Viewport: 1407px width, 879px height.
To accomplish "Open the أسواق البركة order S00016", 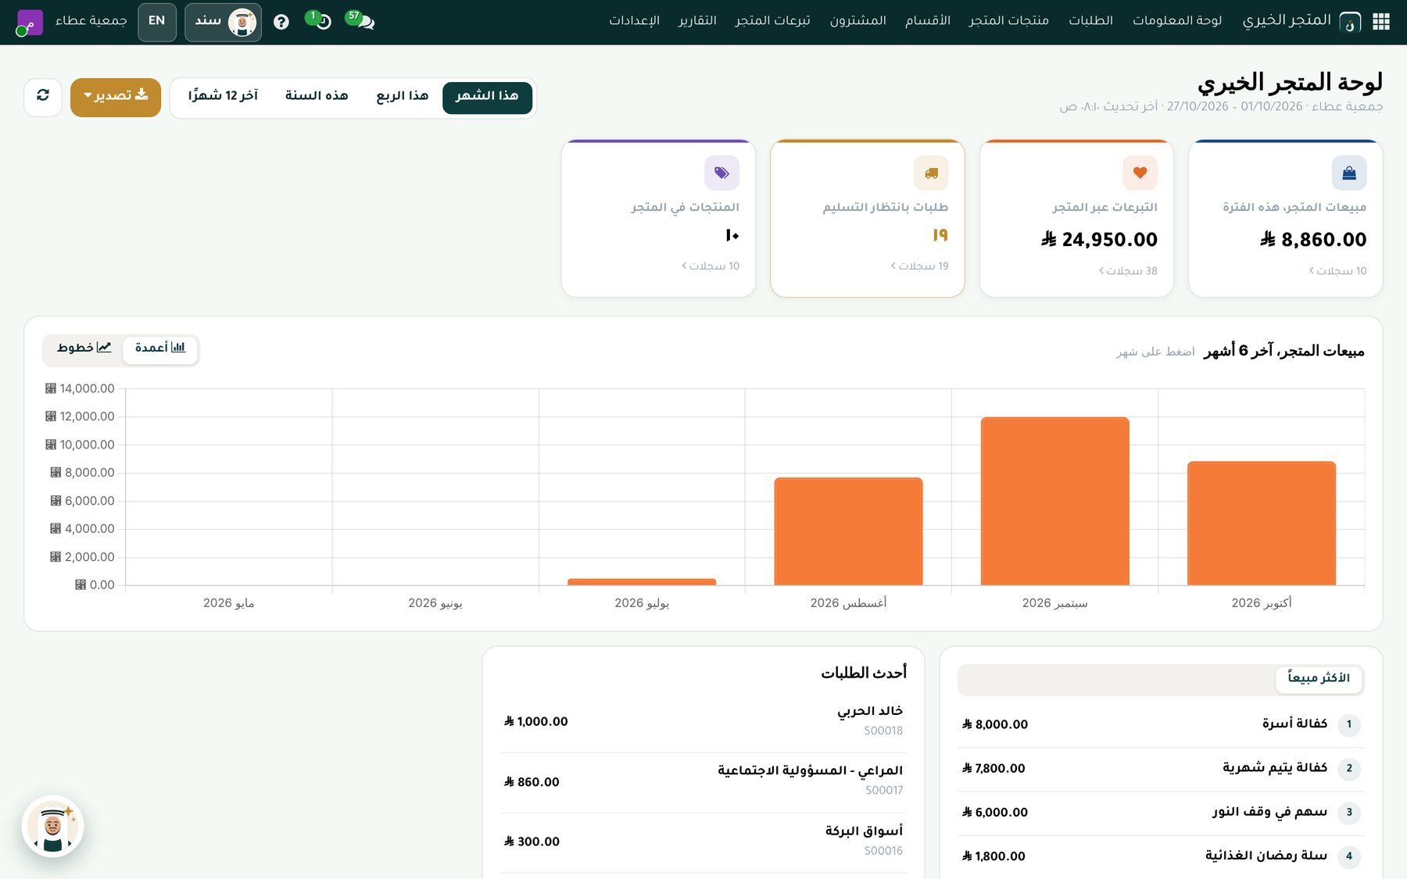I will click(703, 841).
